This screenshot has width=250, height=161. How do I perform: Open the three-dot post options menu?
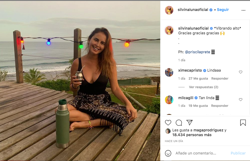pyautogui.click(x=243, y=10)
